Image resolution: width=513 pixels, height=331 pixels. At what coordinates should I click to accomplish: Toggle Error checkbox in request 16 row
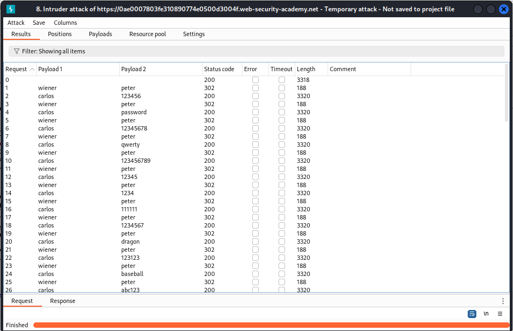(255, 209)
